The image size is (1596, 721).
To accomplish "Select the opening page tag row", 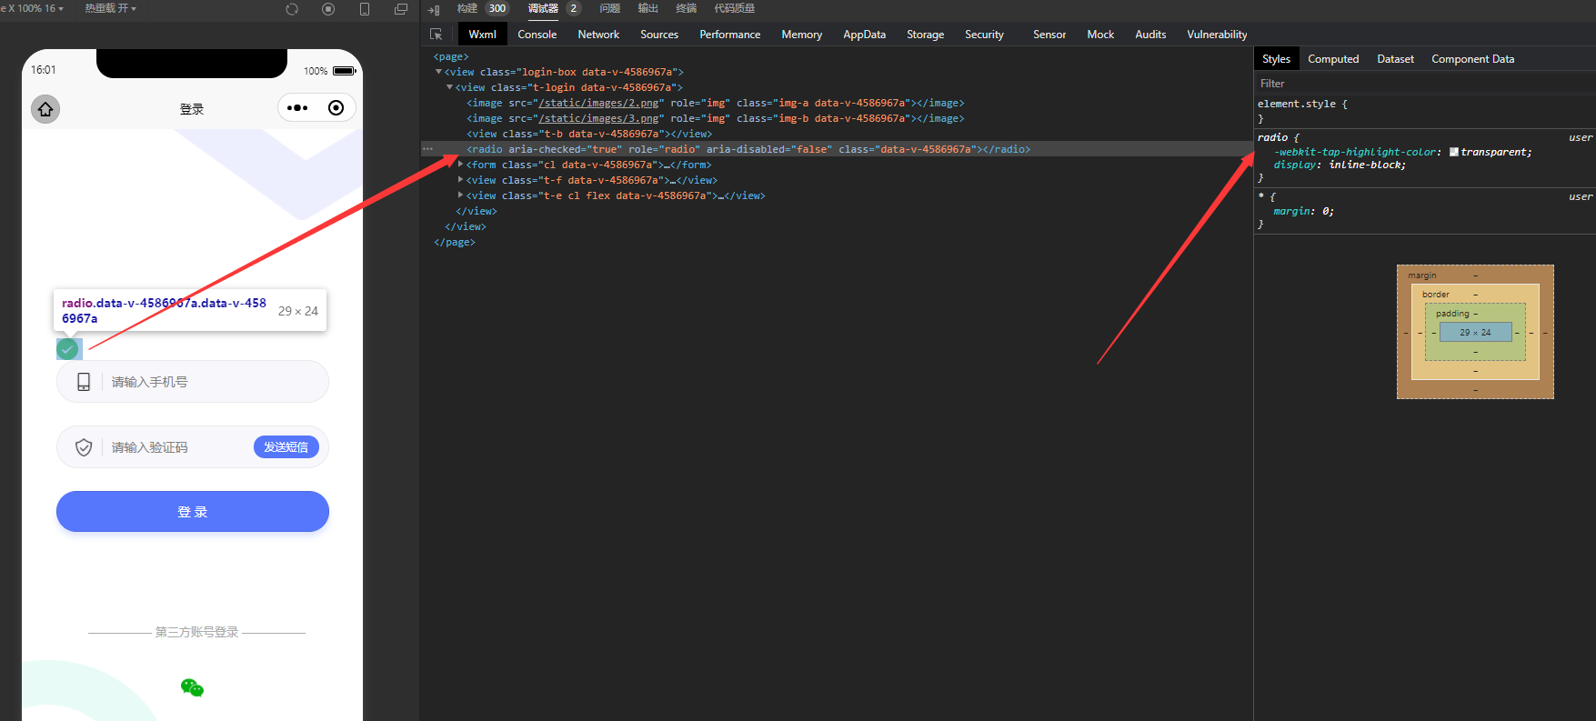I will pos(451,56).
